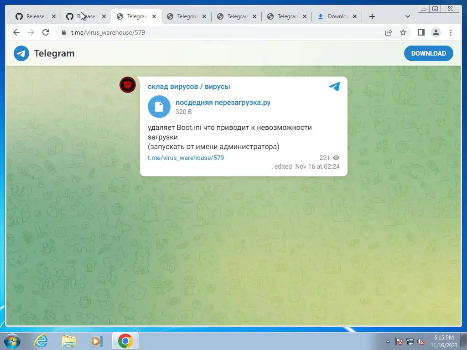Close the Downloads tab
Image resolution: width=467 pixels, height=350 pixels.
coord(355,16)
